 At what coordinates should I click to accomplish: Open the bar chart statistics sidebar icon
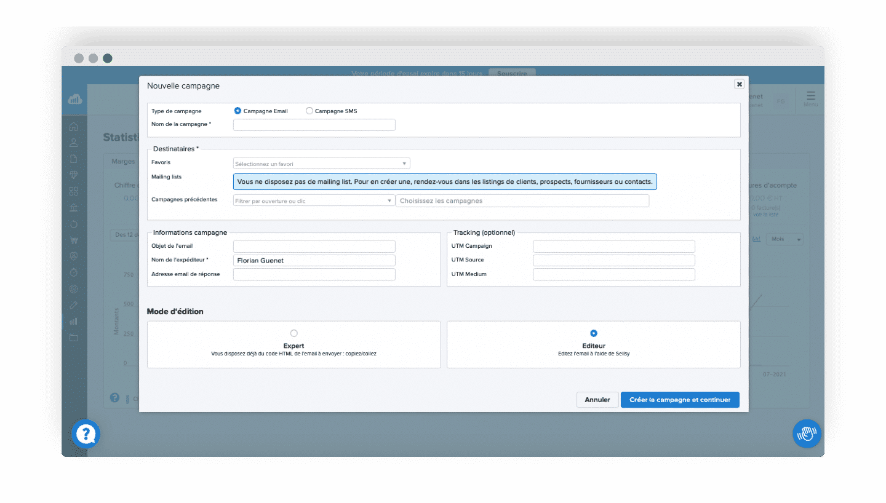point(74,321)
